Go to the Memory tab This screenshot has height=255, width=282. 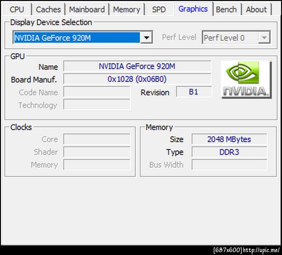click(126, 9)
